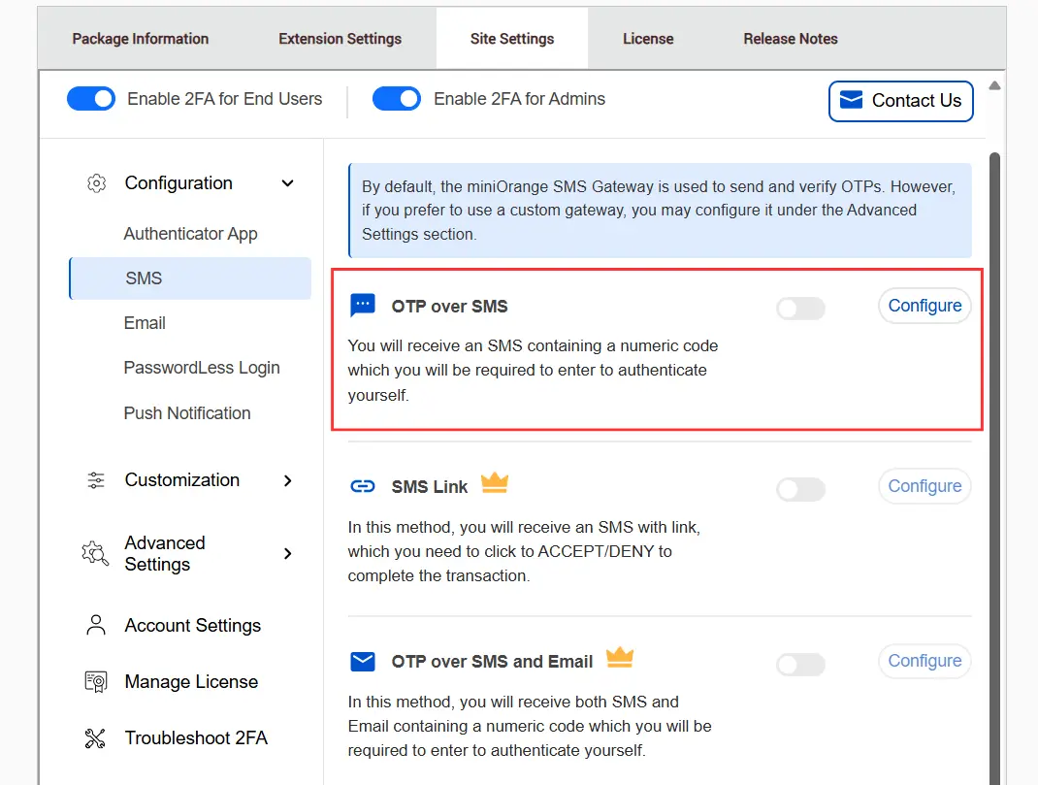
Task: Open the Release Notes tab
Action: coord(791,39)
